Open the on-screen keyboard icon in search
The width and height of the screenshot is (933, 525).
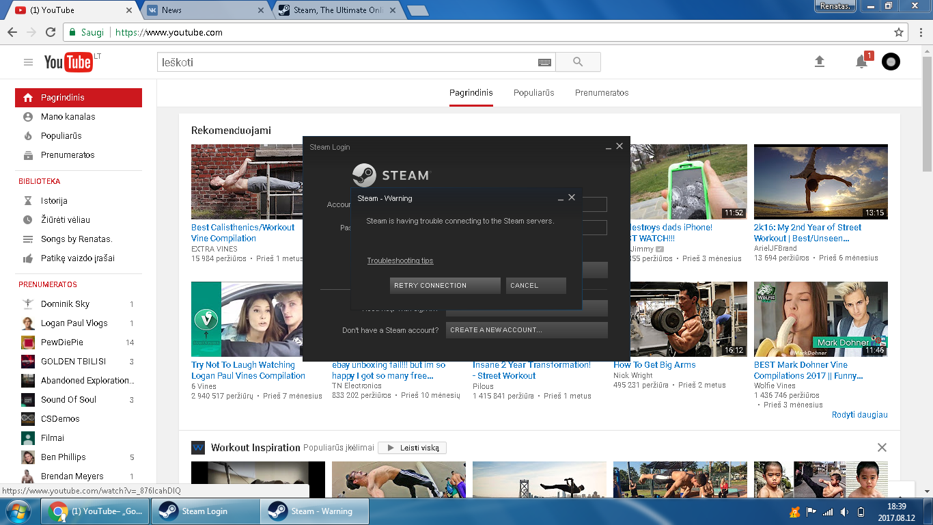pyautogui.click(x=544, y=62)
